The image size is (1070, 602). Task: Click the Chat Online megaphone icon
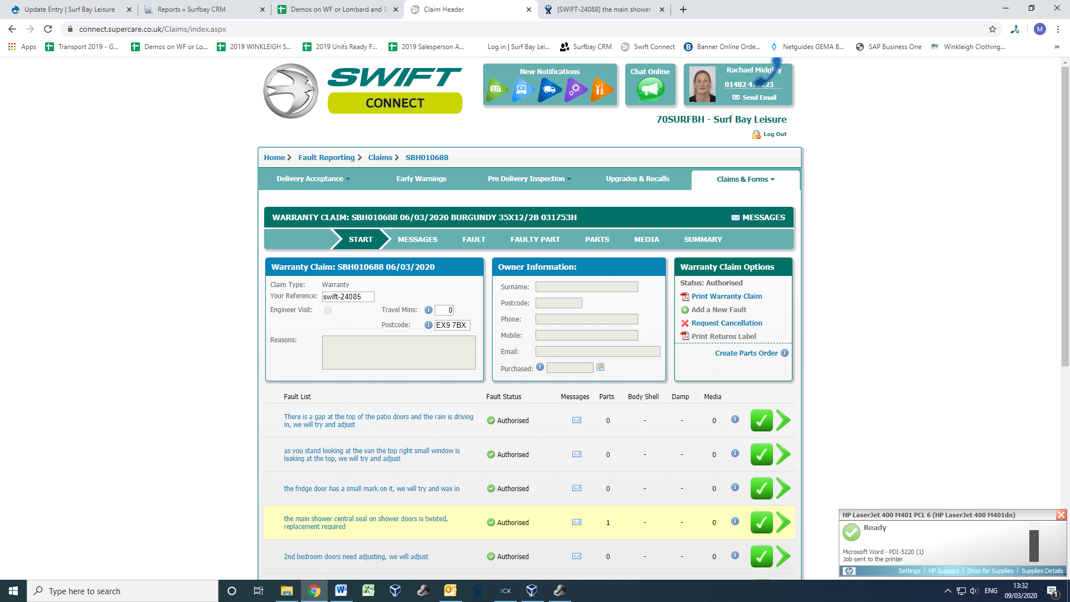point(650,89)
